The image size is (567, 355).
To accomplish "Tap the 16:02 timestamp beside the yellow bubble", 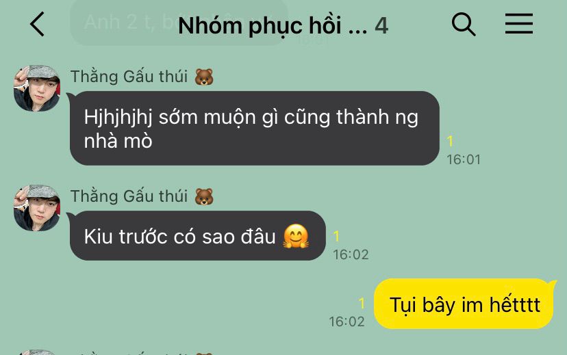I will click(x=346, y=321).
